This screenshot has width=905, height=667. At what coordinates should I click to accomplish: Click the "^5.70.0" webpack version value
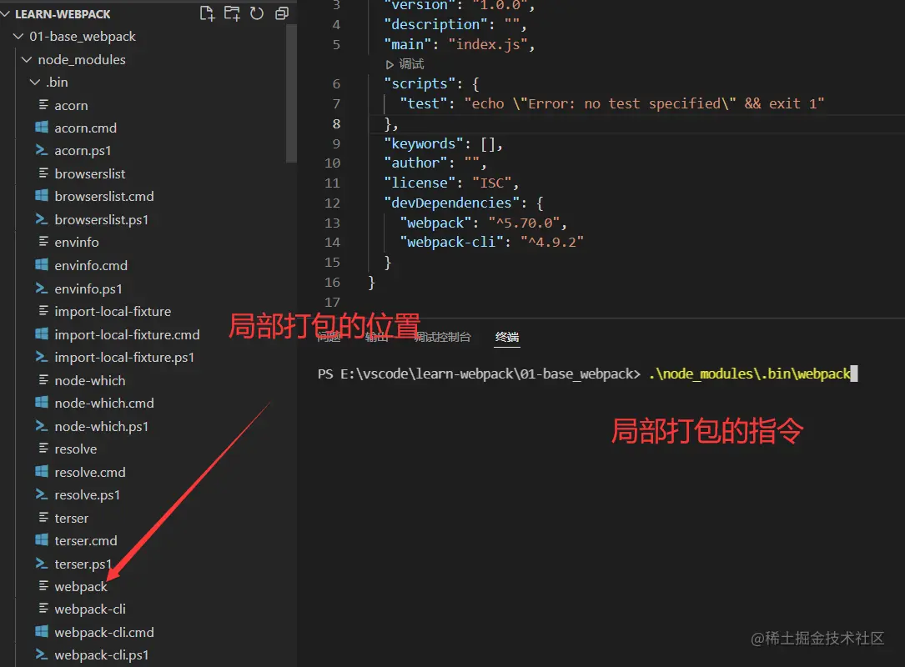524,223
